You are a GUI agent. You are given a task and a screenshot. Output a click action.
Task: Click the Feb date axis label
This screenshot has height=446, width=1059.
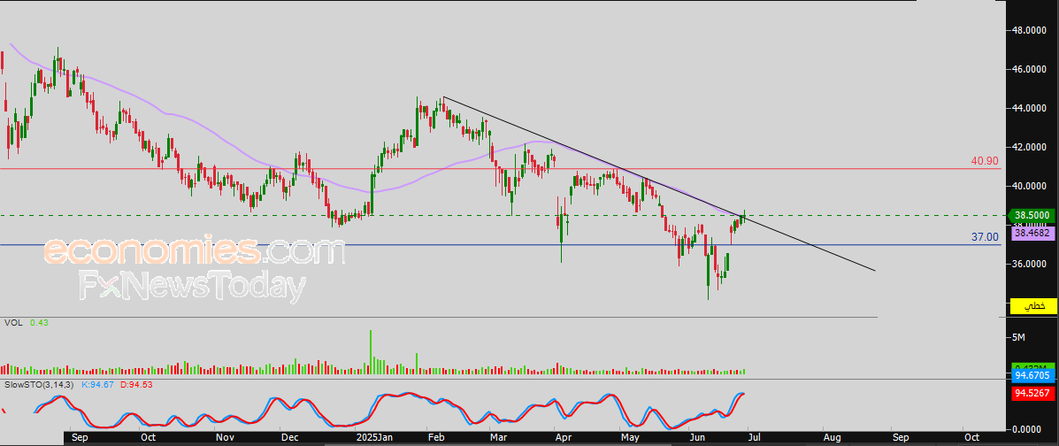click(x=434, y=439)
